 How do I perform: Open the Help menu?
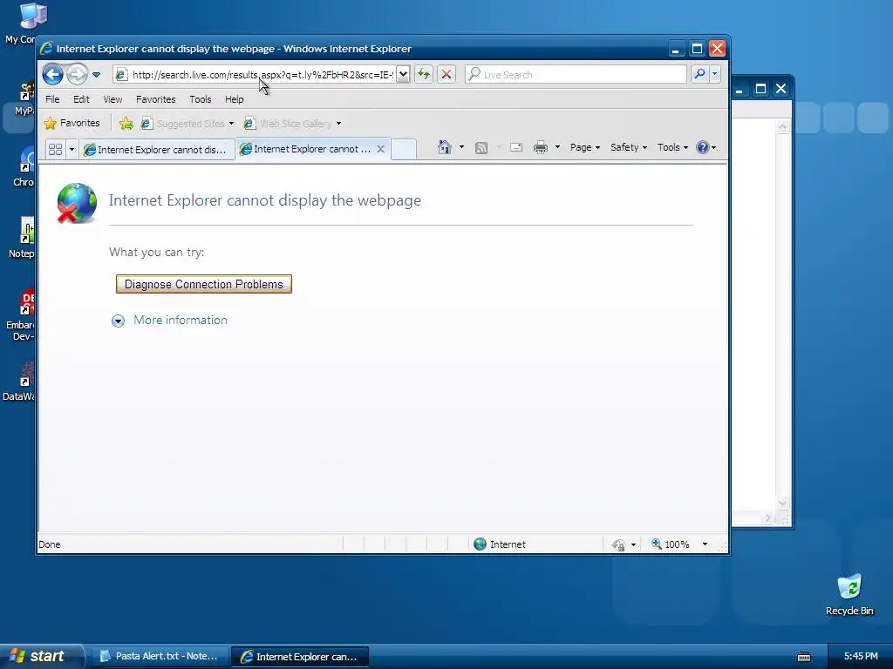[234, 99]
